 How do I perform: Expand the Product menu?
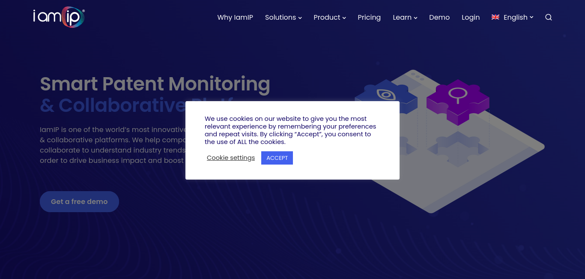tap(330, 18)
